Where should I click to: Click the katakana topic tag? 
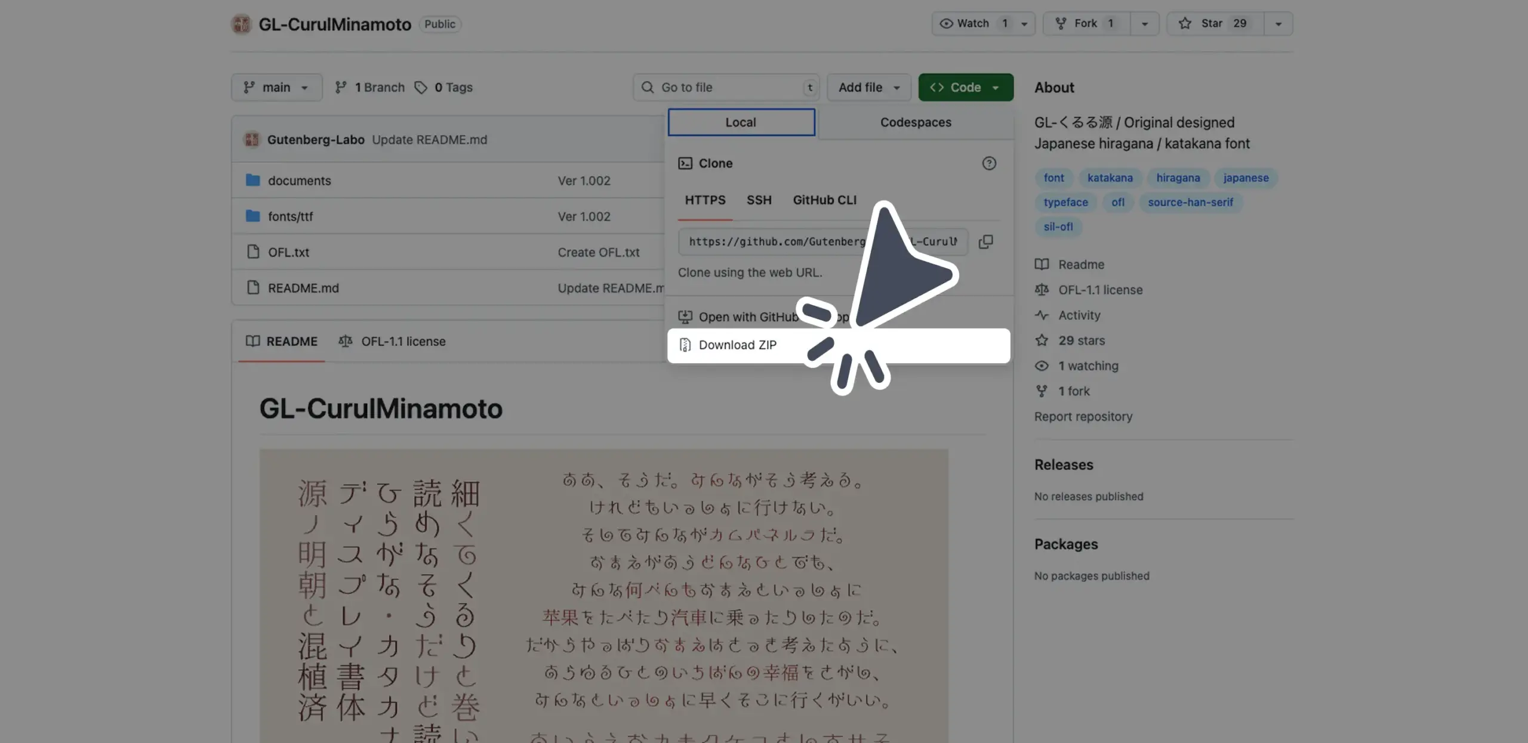point(1110,178)
